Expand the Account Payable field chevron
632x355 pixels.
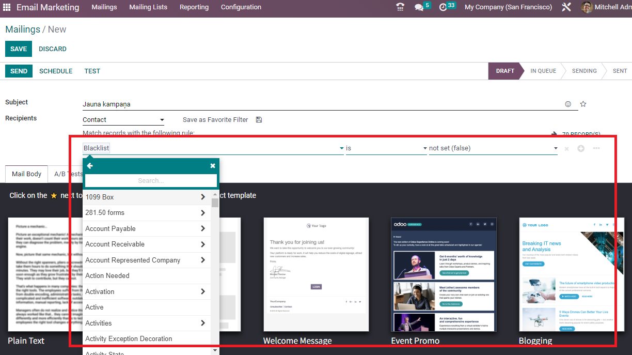click(x=202, y=228)
